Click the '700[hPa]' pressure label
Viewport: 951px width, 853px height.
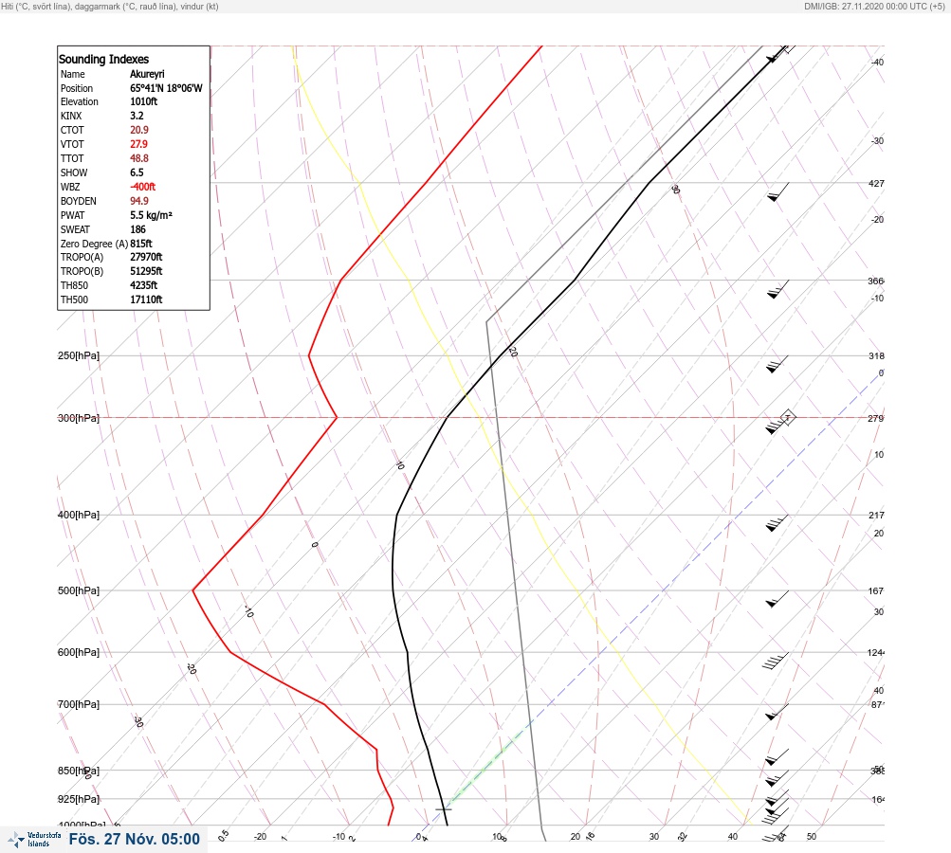[79, 704]
